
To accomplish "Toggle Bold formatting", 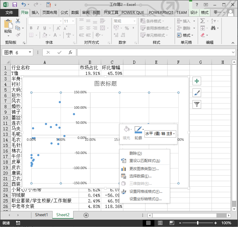I will [x=31, y=28].
